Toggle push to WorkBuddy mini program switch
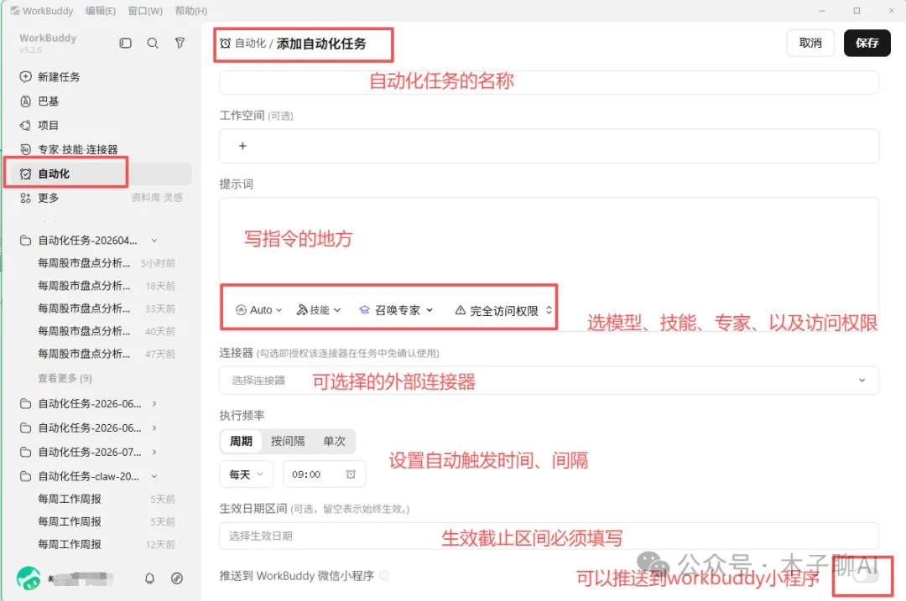 click(x=865, y=576)
